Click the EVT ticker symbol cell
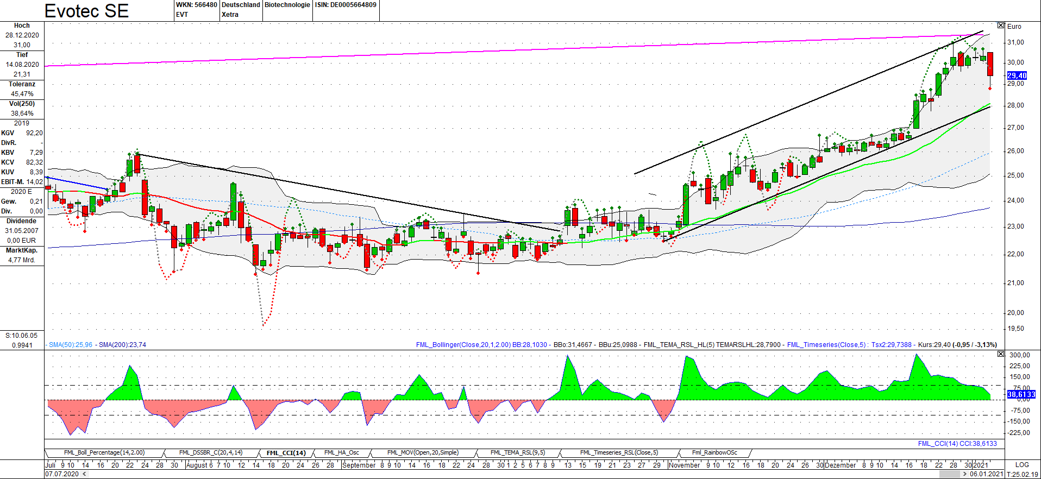The image size is (1041, 479). coord(182,15)
